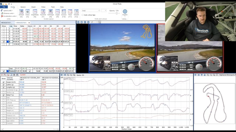
Task: Click second round video playback control button
Action: click(81, 22)
